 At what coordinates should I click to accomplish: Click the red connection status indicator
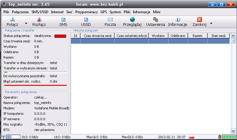pos(60,36)
